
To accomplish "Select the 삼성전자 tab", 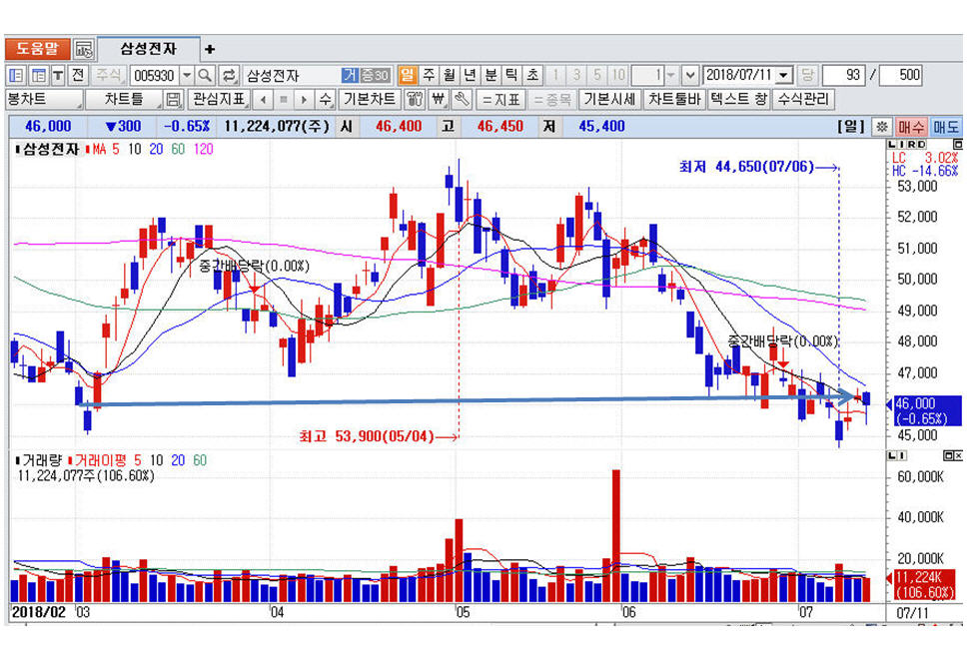I will click(x=148, y=48).
